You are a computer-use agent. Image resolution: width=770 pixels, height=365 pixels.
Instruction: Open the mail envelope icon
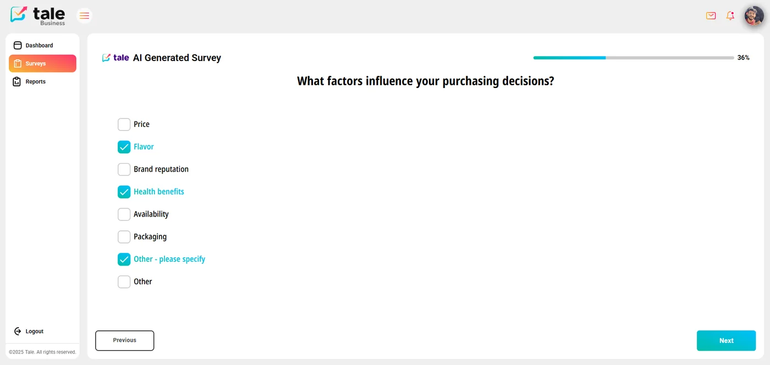[x=711, y=16]
